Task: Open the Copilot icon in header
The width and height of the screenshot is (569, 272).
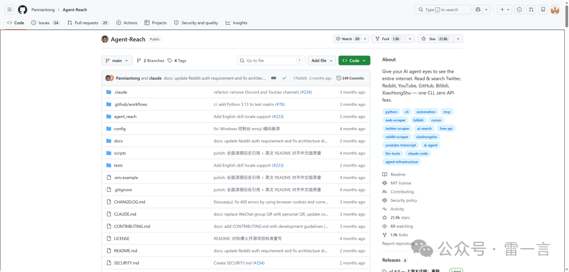Action: pos(477,10)
